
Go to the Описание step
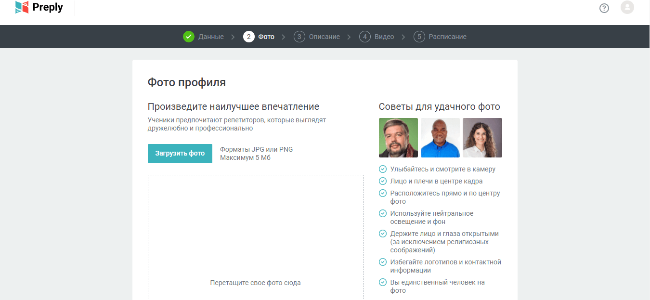coord(325,37)
